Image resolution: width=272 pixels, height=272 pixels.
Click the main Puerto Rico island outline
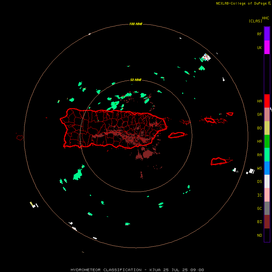(113, 128)
